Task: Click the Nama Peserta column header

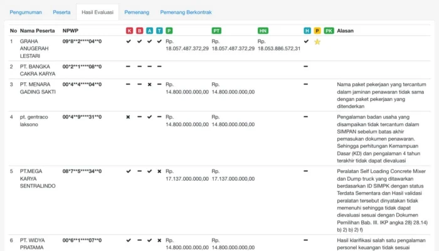Action: coord(37,31)
